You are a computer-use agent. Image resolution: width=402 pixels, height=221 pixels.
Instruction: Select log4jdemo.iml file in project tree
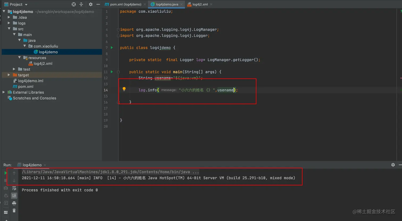52,81
